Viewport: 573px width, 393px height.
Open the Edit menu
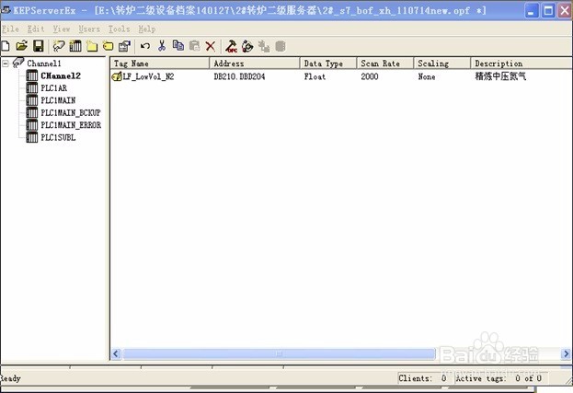pyautogui.click(x=36, y=29)
